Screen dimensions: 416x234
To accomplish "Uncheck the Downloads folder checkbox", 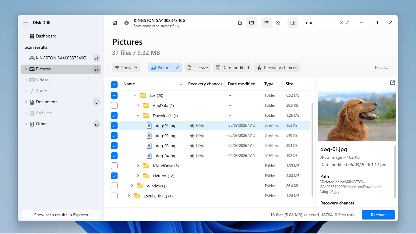I will (x=114, y=115).
